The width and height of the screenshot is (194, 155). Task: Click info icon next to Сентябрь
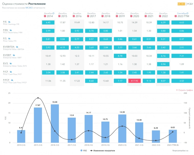pyautogui.click(x=187, y=13)
